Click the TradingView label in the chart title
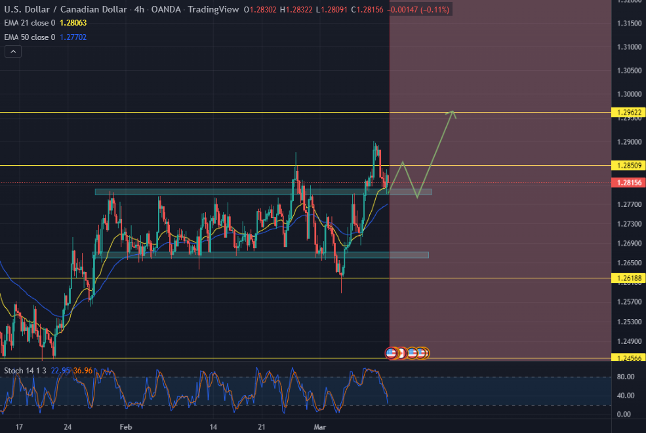Viewport: 646px width, 433px height. coord(213,9)
